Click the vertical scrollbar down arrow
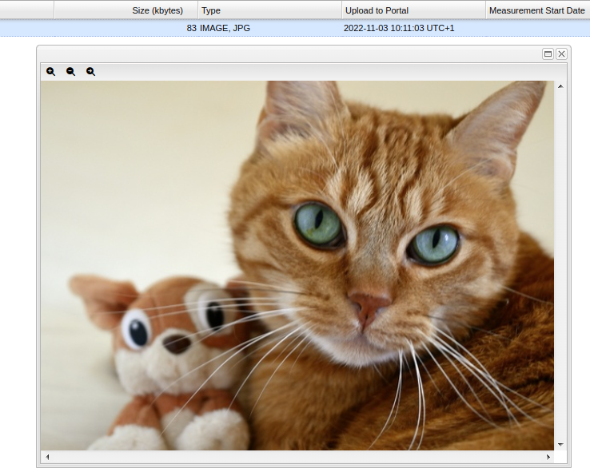The image size is (590, 476). pos(560,443)
